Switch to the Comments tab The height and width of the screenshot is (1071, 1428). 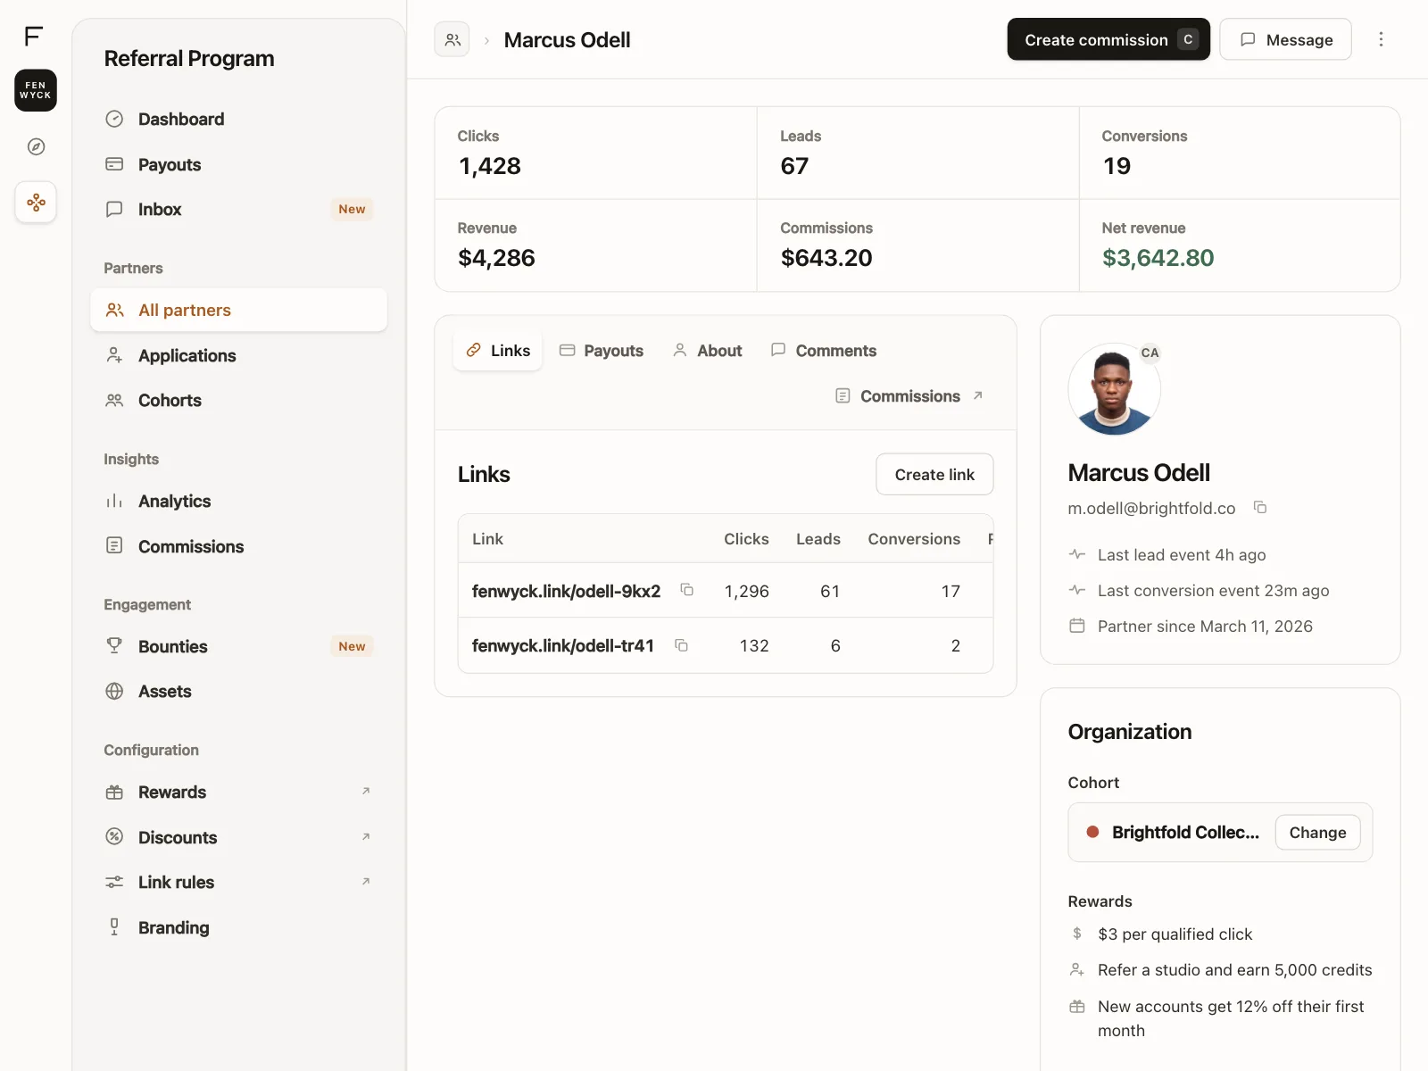pos(824,350)
